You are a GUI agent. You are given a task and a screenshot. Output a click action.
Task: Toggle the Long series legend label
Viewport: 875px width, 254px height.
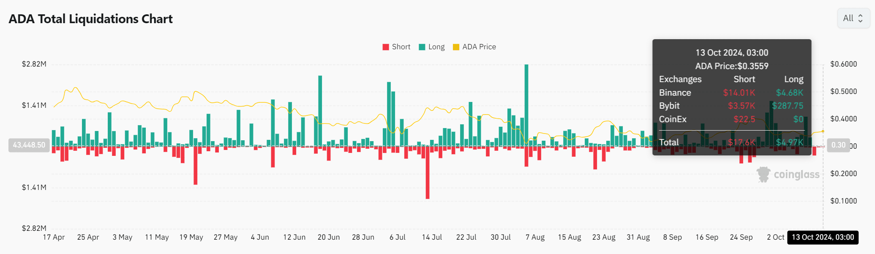436,47
